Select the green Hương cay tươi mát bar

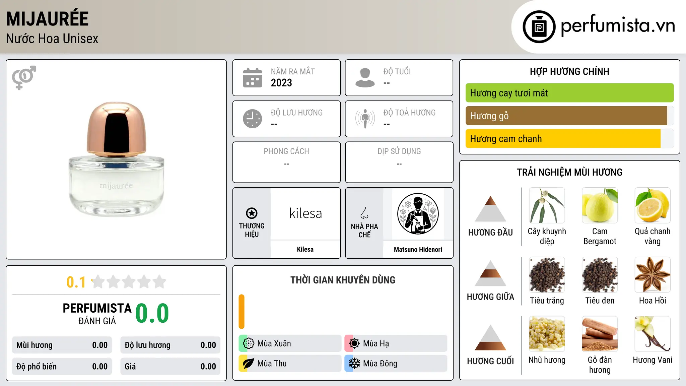[x=569, y=93]
